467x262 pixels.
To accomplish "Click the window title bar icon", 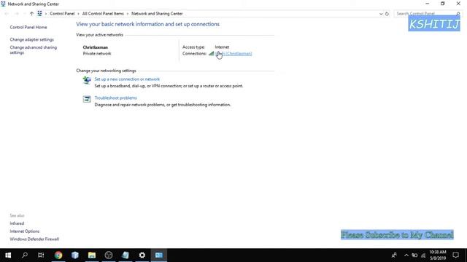I will [x=3, y=4].
